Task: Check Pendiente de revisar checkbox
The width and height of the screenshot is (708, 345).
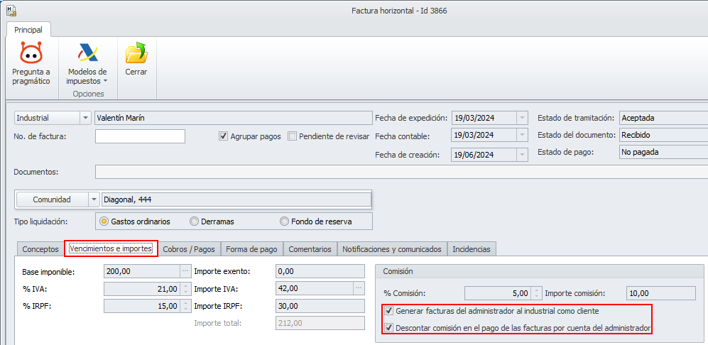Action: (292, 136)
